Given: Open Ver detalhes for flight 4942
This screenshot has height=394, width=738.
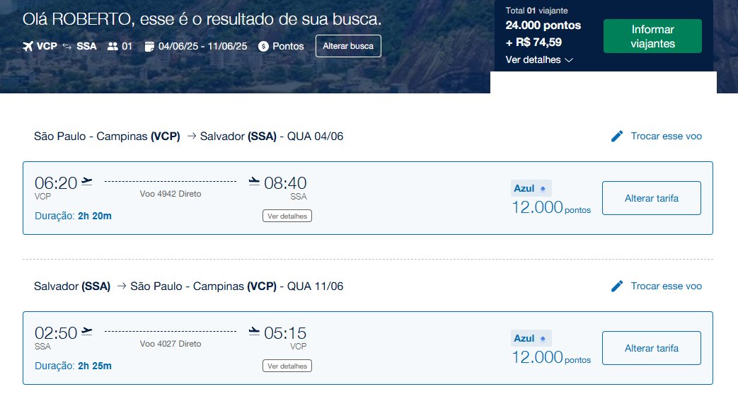Looking at the screenshot, I should tap(287, 216).
